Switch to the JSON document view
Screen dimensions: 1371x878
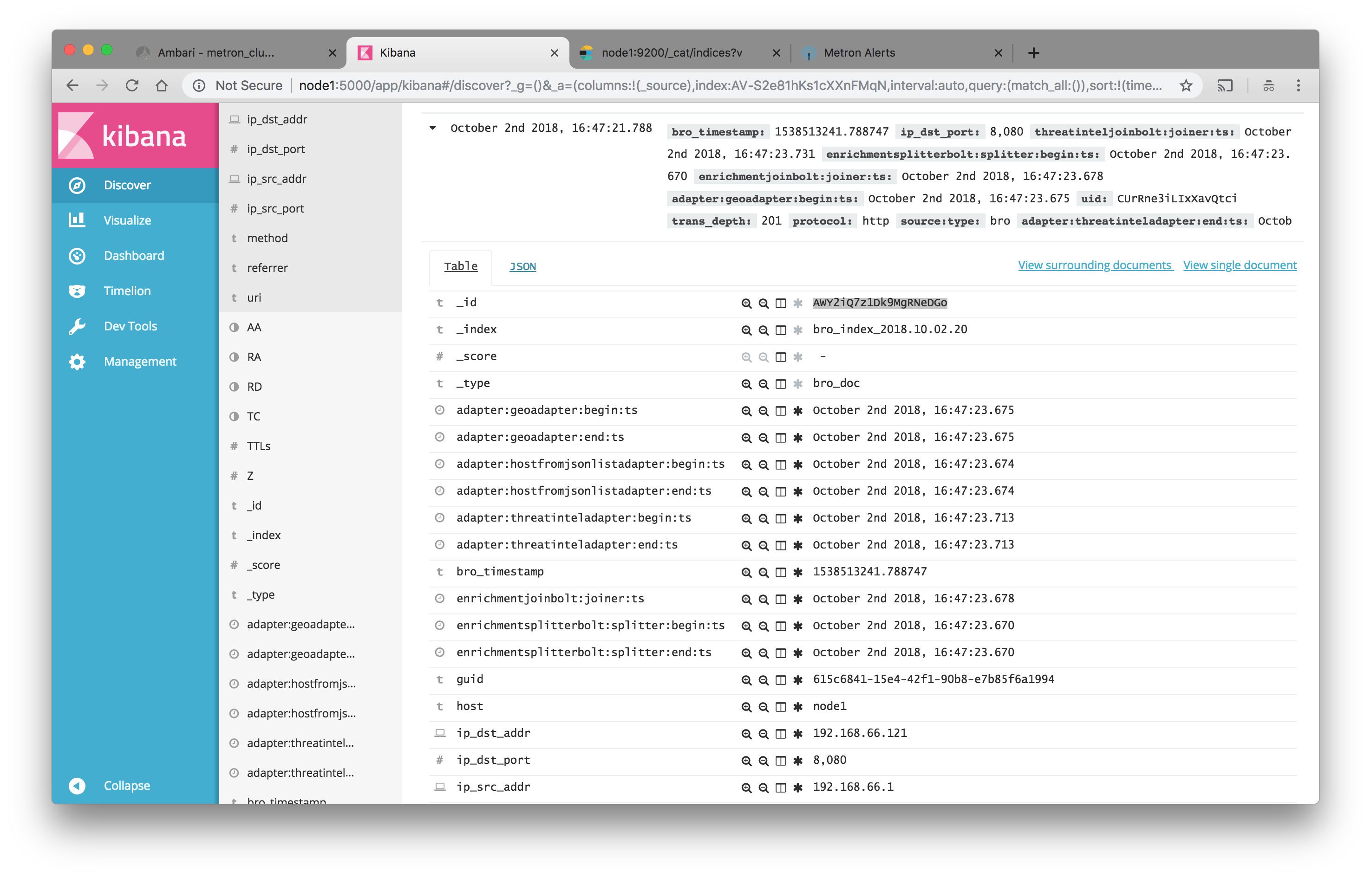click(x=522, y=266)
